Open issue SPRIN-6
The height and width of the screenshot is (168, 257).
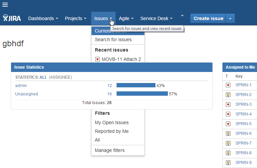(x=243, y=134)
